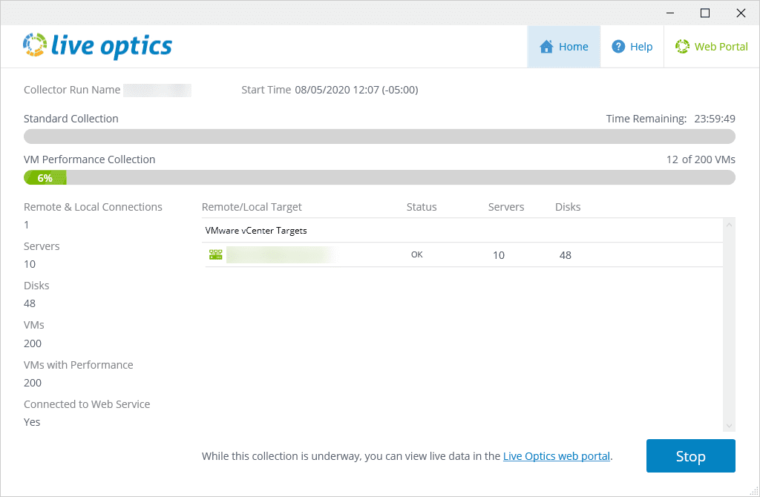
Task: Click the Web Portal green ring icon
Action: tap(682, 47)
